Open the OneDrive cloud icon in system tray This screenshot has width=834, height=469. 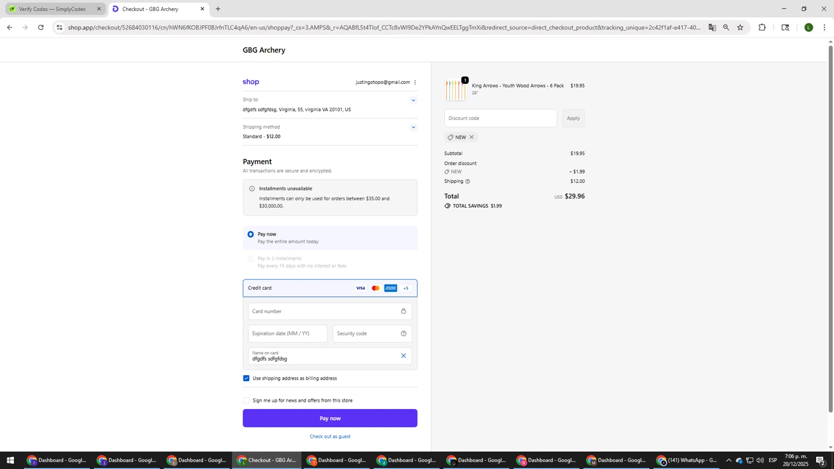[x=739, y=460]
